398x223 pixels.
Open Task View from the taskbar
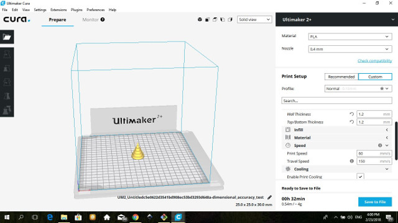[x=35, y=217]
